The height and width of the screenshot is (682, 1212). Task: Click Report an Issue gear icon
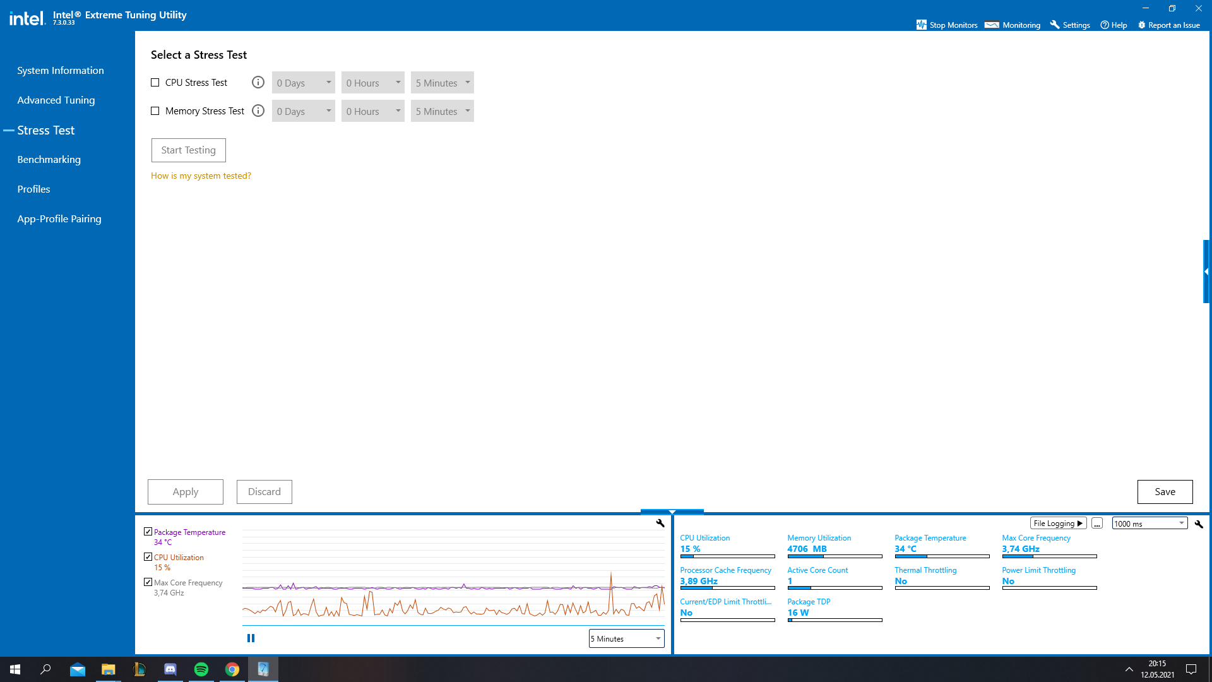click(x=1141, y=25)
